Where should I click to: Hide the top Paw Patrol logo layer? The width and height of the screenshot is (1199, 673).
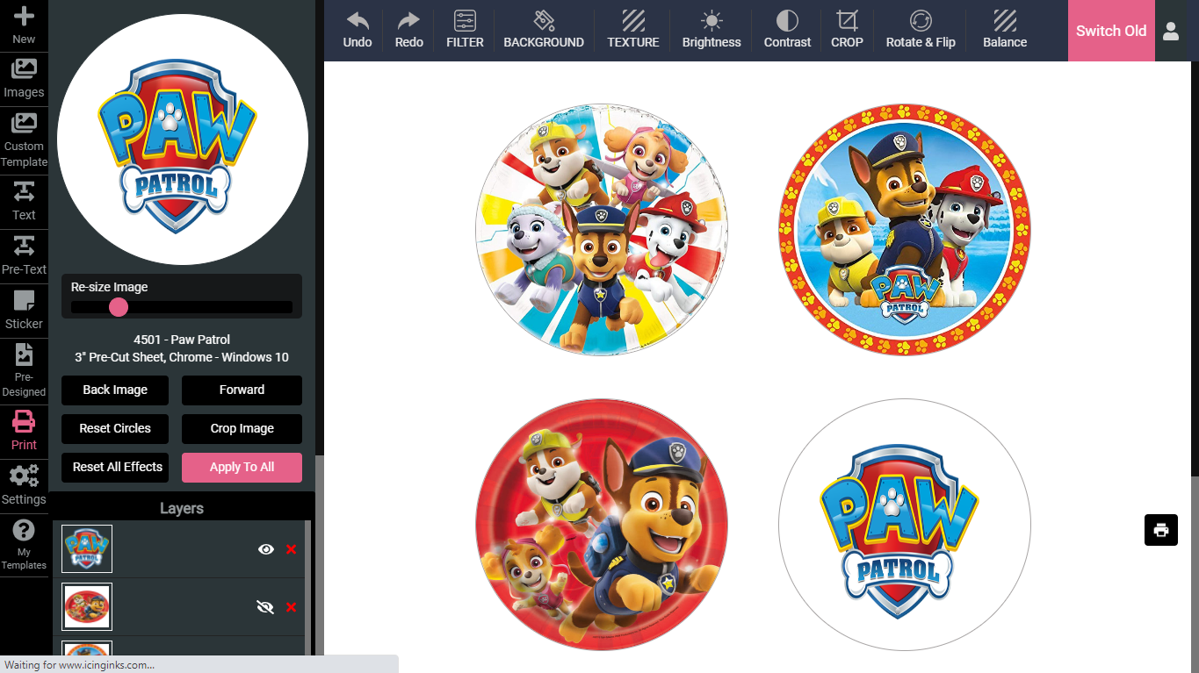[x=265, y=548]
